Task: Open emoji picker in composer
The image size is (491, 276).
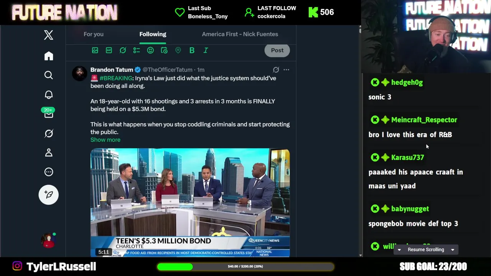Action: coord(150,50)
